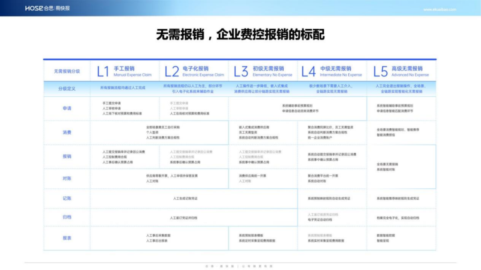Click definition 全链路实现智能化无需报销
Screen dimensions: 481x270
(x=401, y=91)
